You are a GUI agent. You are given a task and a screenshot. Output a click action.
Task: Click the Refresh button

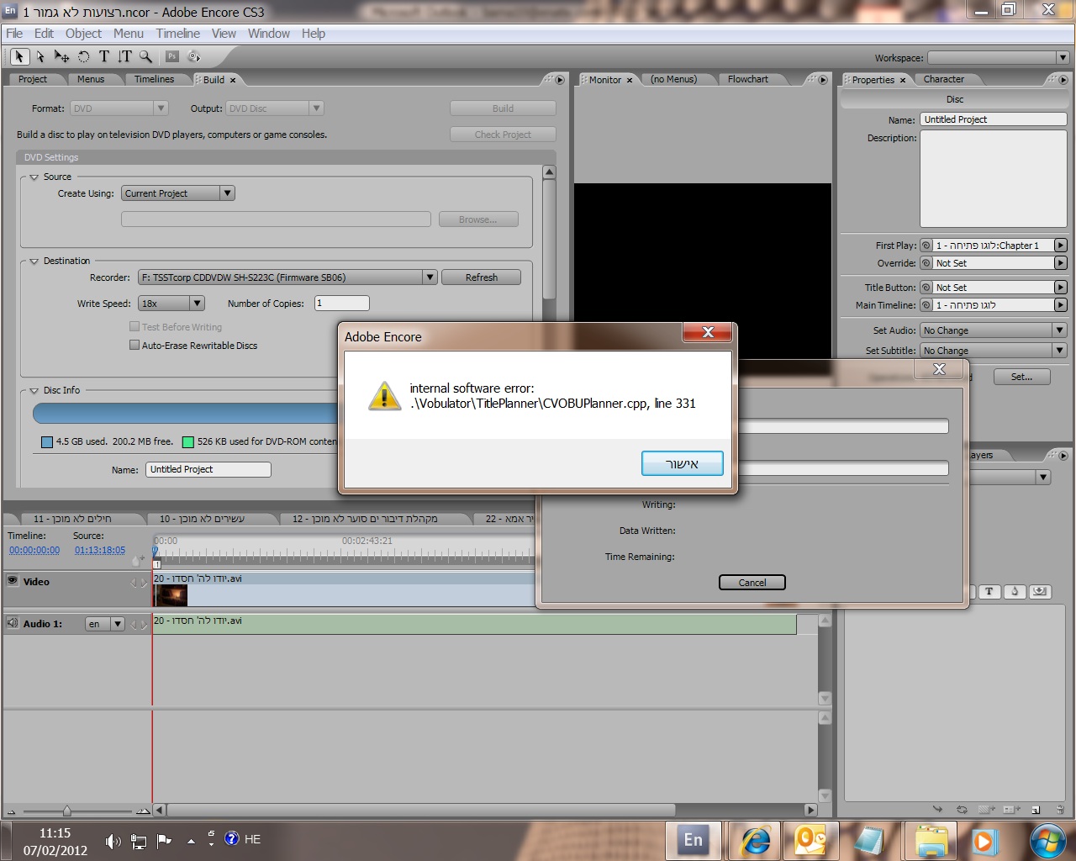(482, 277)
